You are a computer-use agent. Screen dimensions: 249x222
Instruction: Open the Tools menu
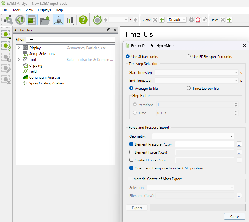[17, 10]
